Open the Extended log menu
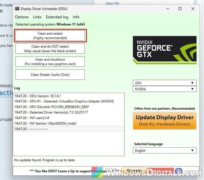204x180 pixels. (x=57, y=17)
